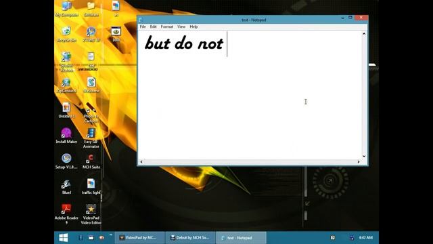This screenshot has width=433, height=244.
Task: Open the Format menu in Notepad
Action: (167, 26)
